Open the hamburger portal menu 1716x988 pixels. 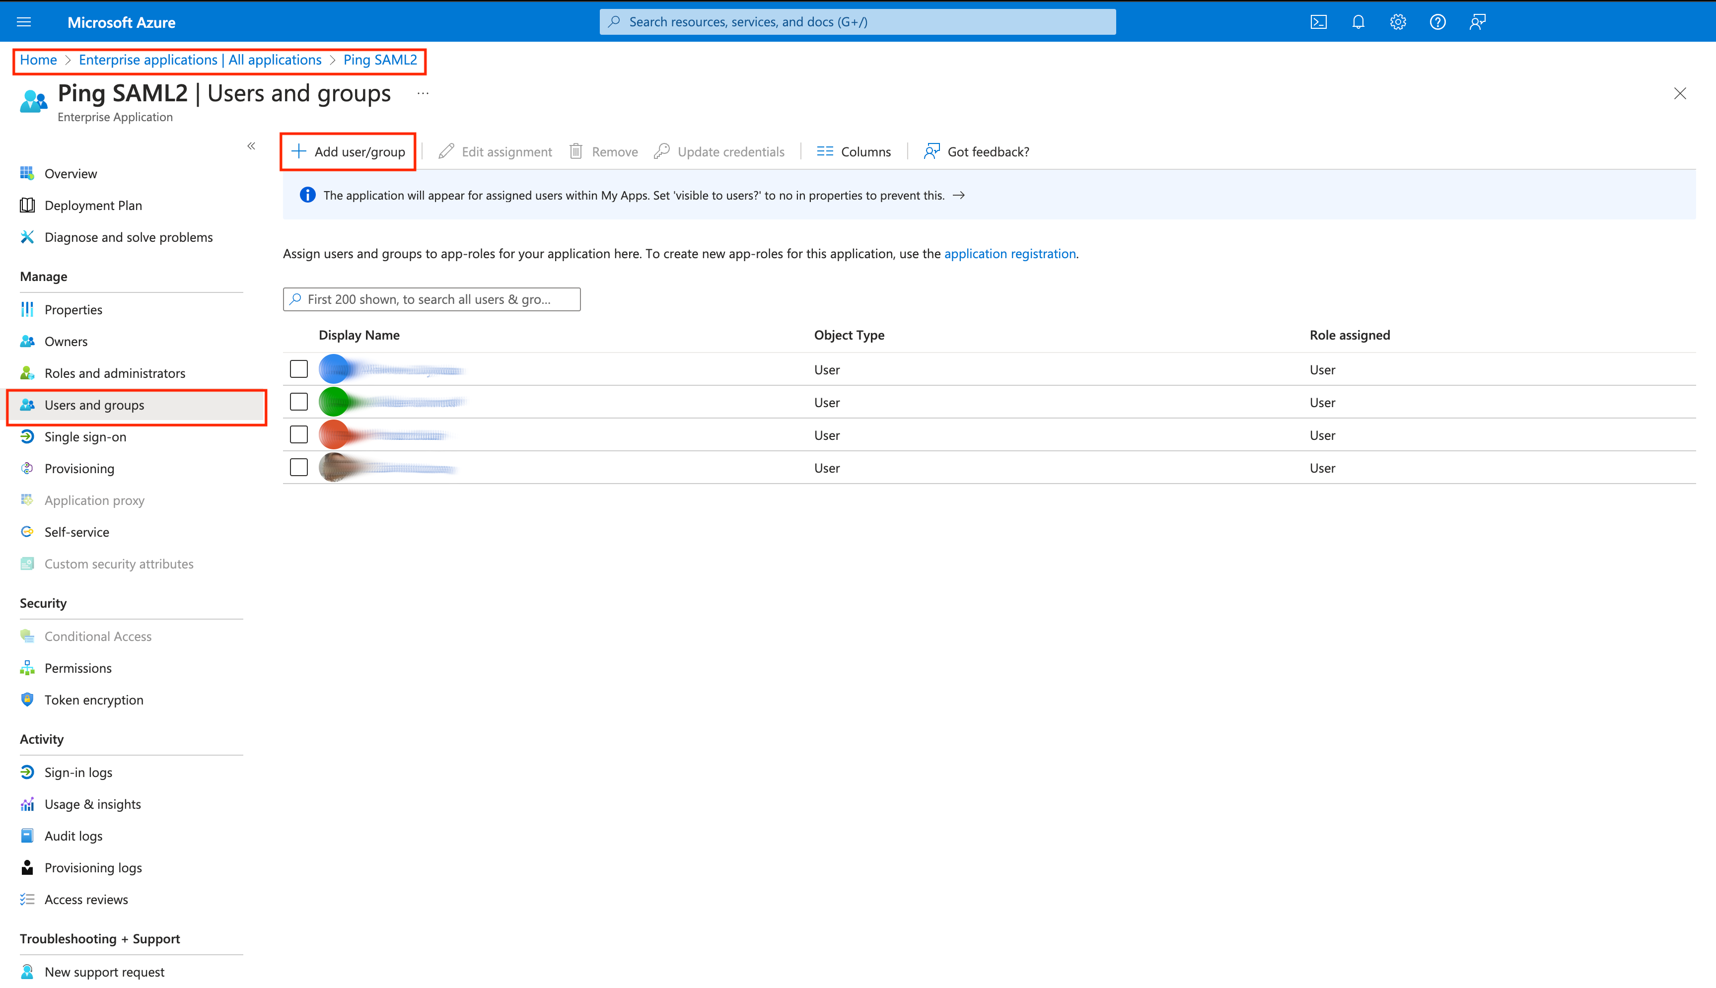point(24,21)
